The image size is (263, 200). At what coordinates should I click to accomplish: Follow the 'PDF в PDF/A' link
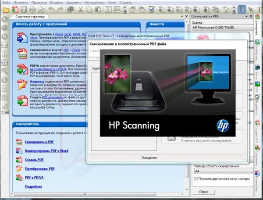(34, 178)
